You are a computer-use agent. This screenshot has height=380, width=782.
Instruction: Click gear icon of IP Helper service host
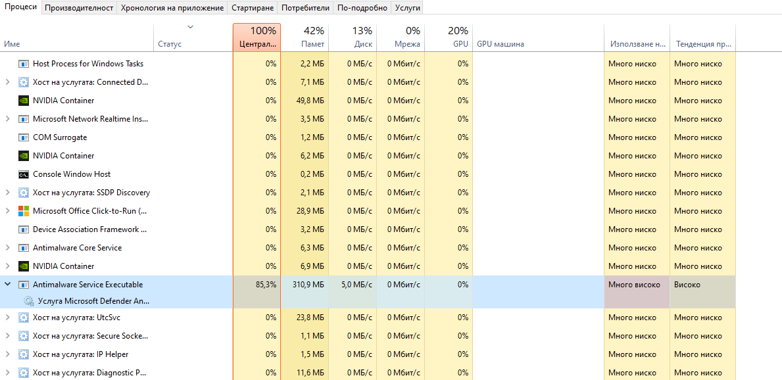tap(24, 354)
